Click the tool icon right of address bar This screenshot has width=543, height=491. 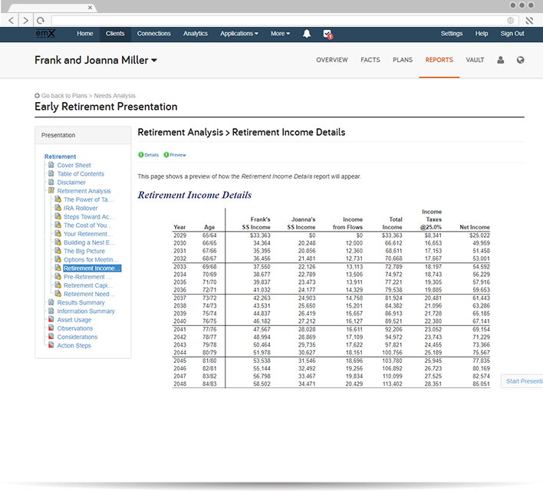[x=529, y=21]
